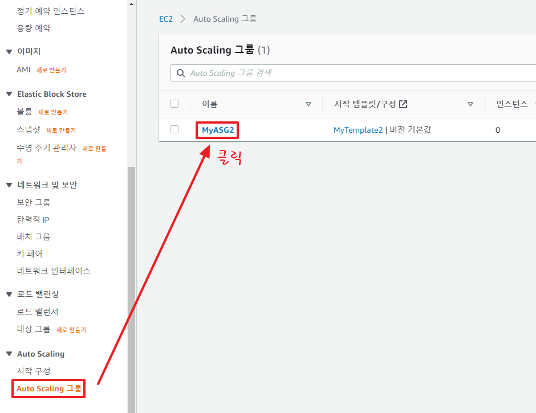Open 수명 주기 관리자 in the sidebar
This screenshot has width=536, height=413.
(x=47, y=148)
